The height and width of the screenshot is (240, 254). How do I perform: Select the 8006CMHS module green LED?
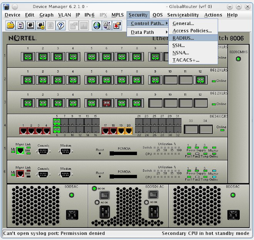[238, 59]
